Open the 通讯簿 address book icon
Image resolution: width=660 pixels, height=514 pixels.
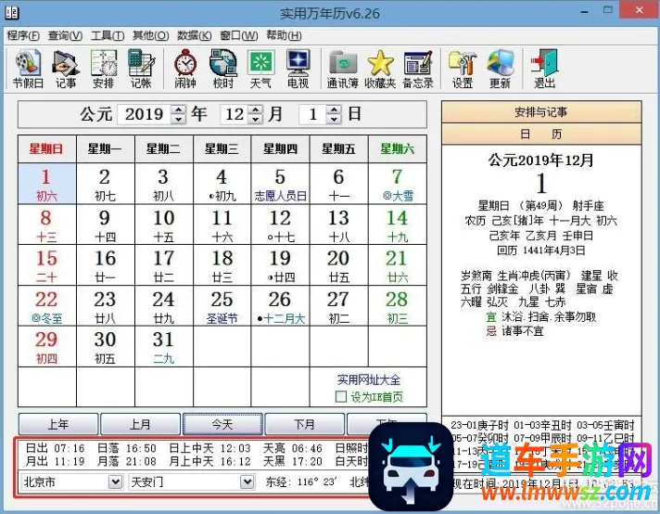tap(342, 69)
